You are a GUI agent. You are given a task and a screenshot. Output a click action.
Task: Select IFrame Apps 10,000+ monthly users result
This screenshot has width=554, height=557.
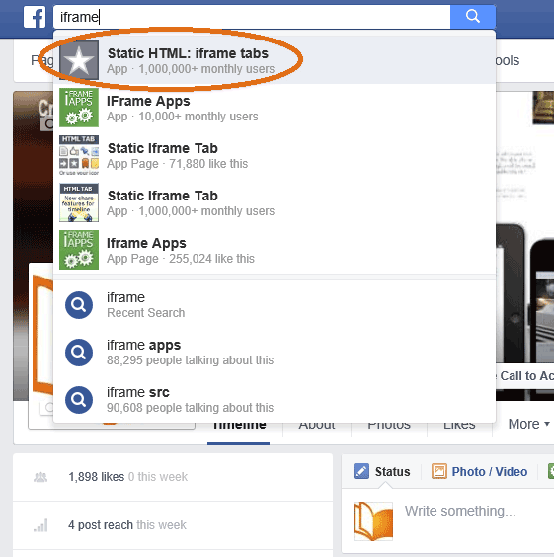tap(275, 108)
